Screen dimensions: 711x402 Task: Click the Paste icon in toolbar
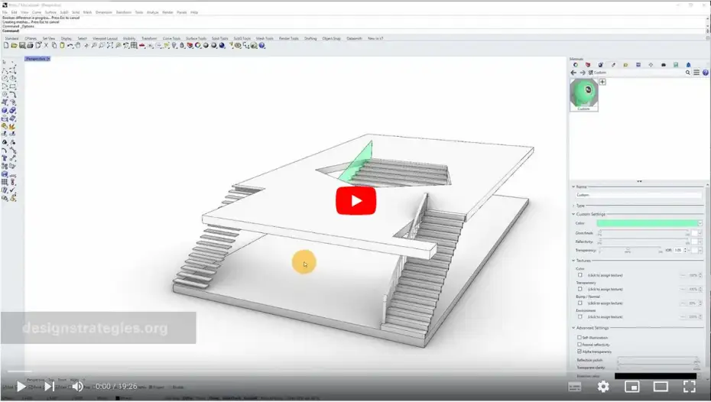(62, 45)
